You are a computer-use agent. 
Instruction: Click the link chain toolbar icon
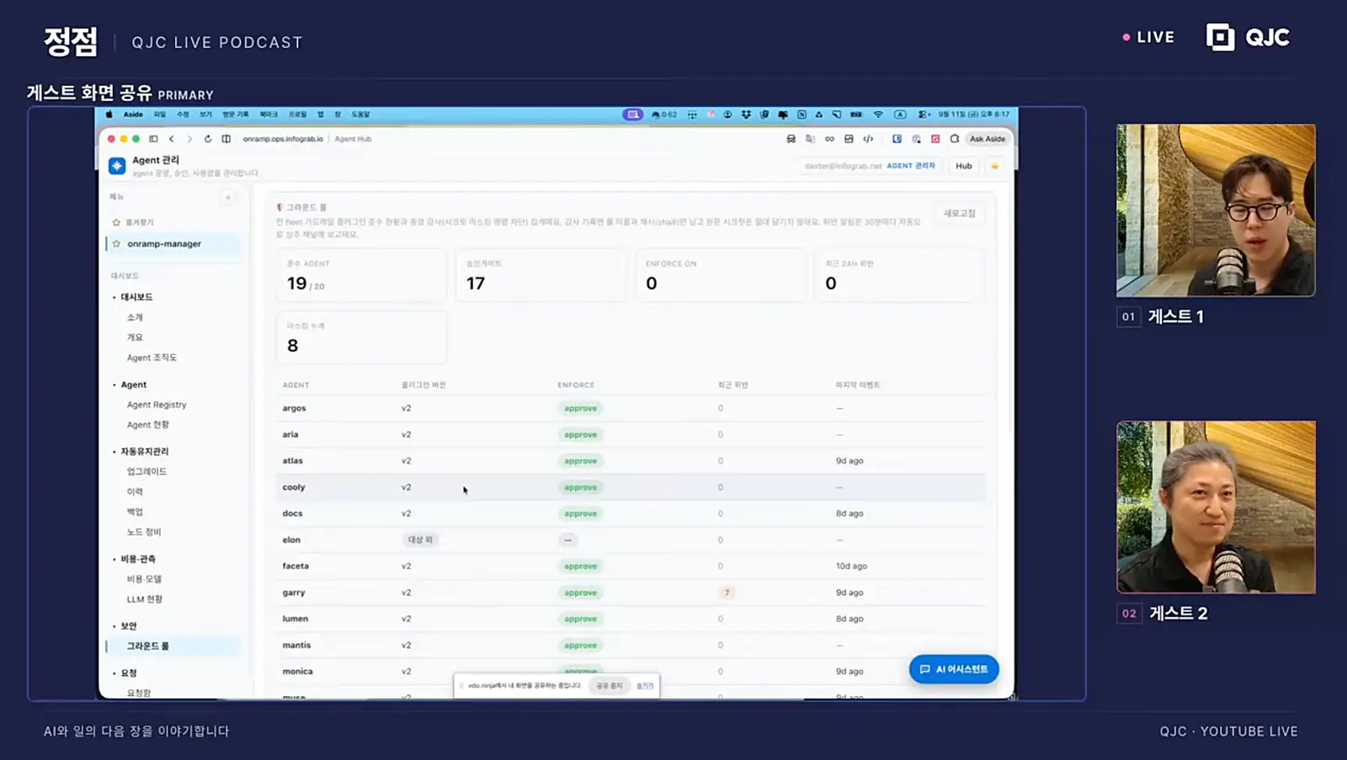pyautogui.click(x=829, y=139)
